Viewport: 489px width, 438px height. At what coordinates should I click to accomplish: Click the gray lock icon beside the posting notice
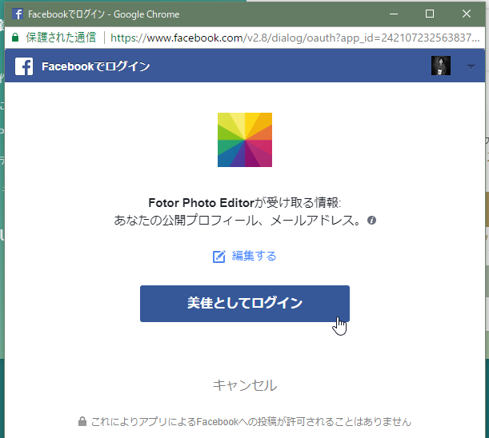tap(82, 421)
